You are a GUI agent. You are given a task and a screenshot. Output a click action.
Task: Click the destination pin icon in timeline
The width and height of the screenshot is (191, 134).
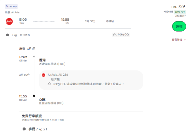point(34,96)
